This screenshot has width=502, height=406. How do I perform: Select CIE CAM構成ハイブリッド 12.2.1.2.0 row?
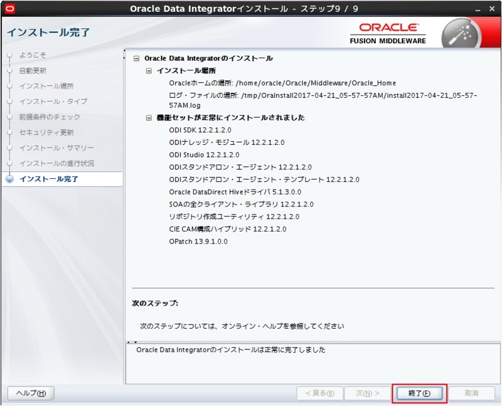228,229
